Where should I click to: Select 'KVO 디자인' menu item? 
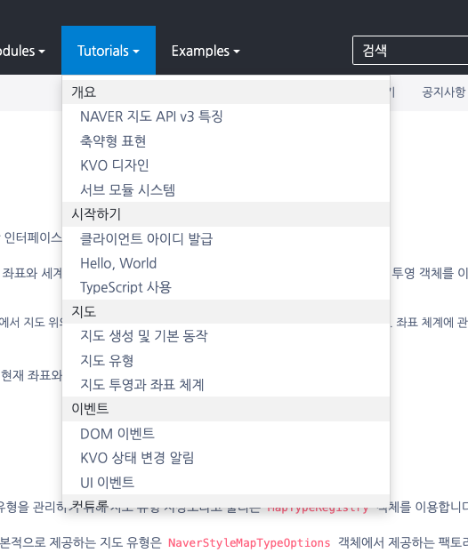click(x=226, y=165)
